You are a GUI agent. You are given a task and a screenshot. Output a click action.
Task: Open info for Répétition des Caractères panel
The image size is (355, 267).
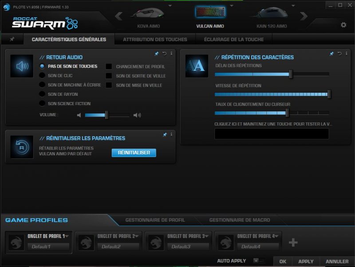click(346, 53)
